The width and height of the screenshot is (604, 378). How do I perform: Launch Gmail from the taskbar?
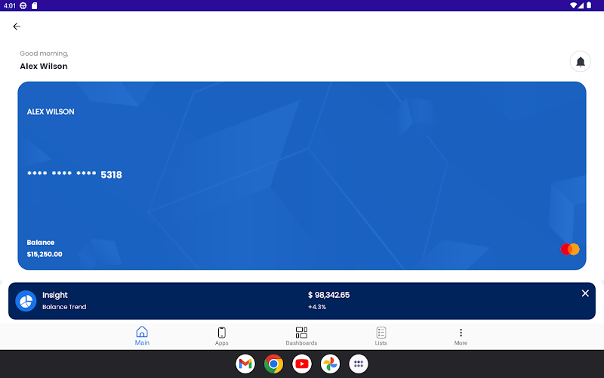click(245, 364)
